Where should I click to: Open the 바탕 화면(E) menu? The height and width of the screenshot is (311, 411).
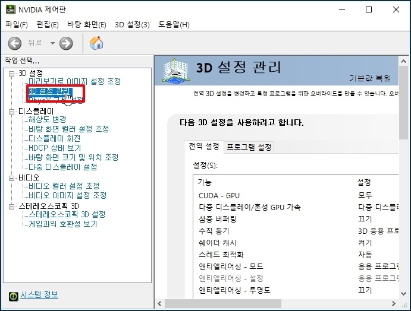(x=87, y=24)
